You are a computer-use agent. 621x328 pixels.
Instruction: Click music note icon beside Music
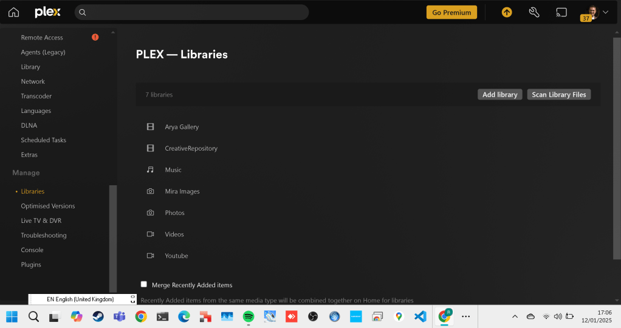click(150, 169)
